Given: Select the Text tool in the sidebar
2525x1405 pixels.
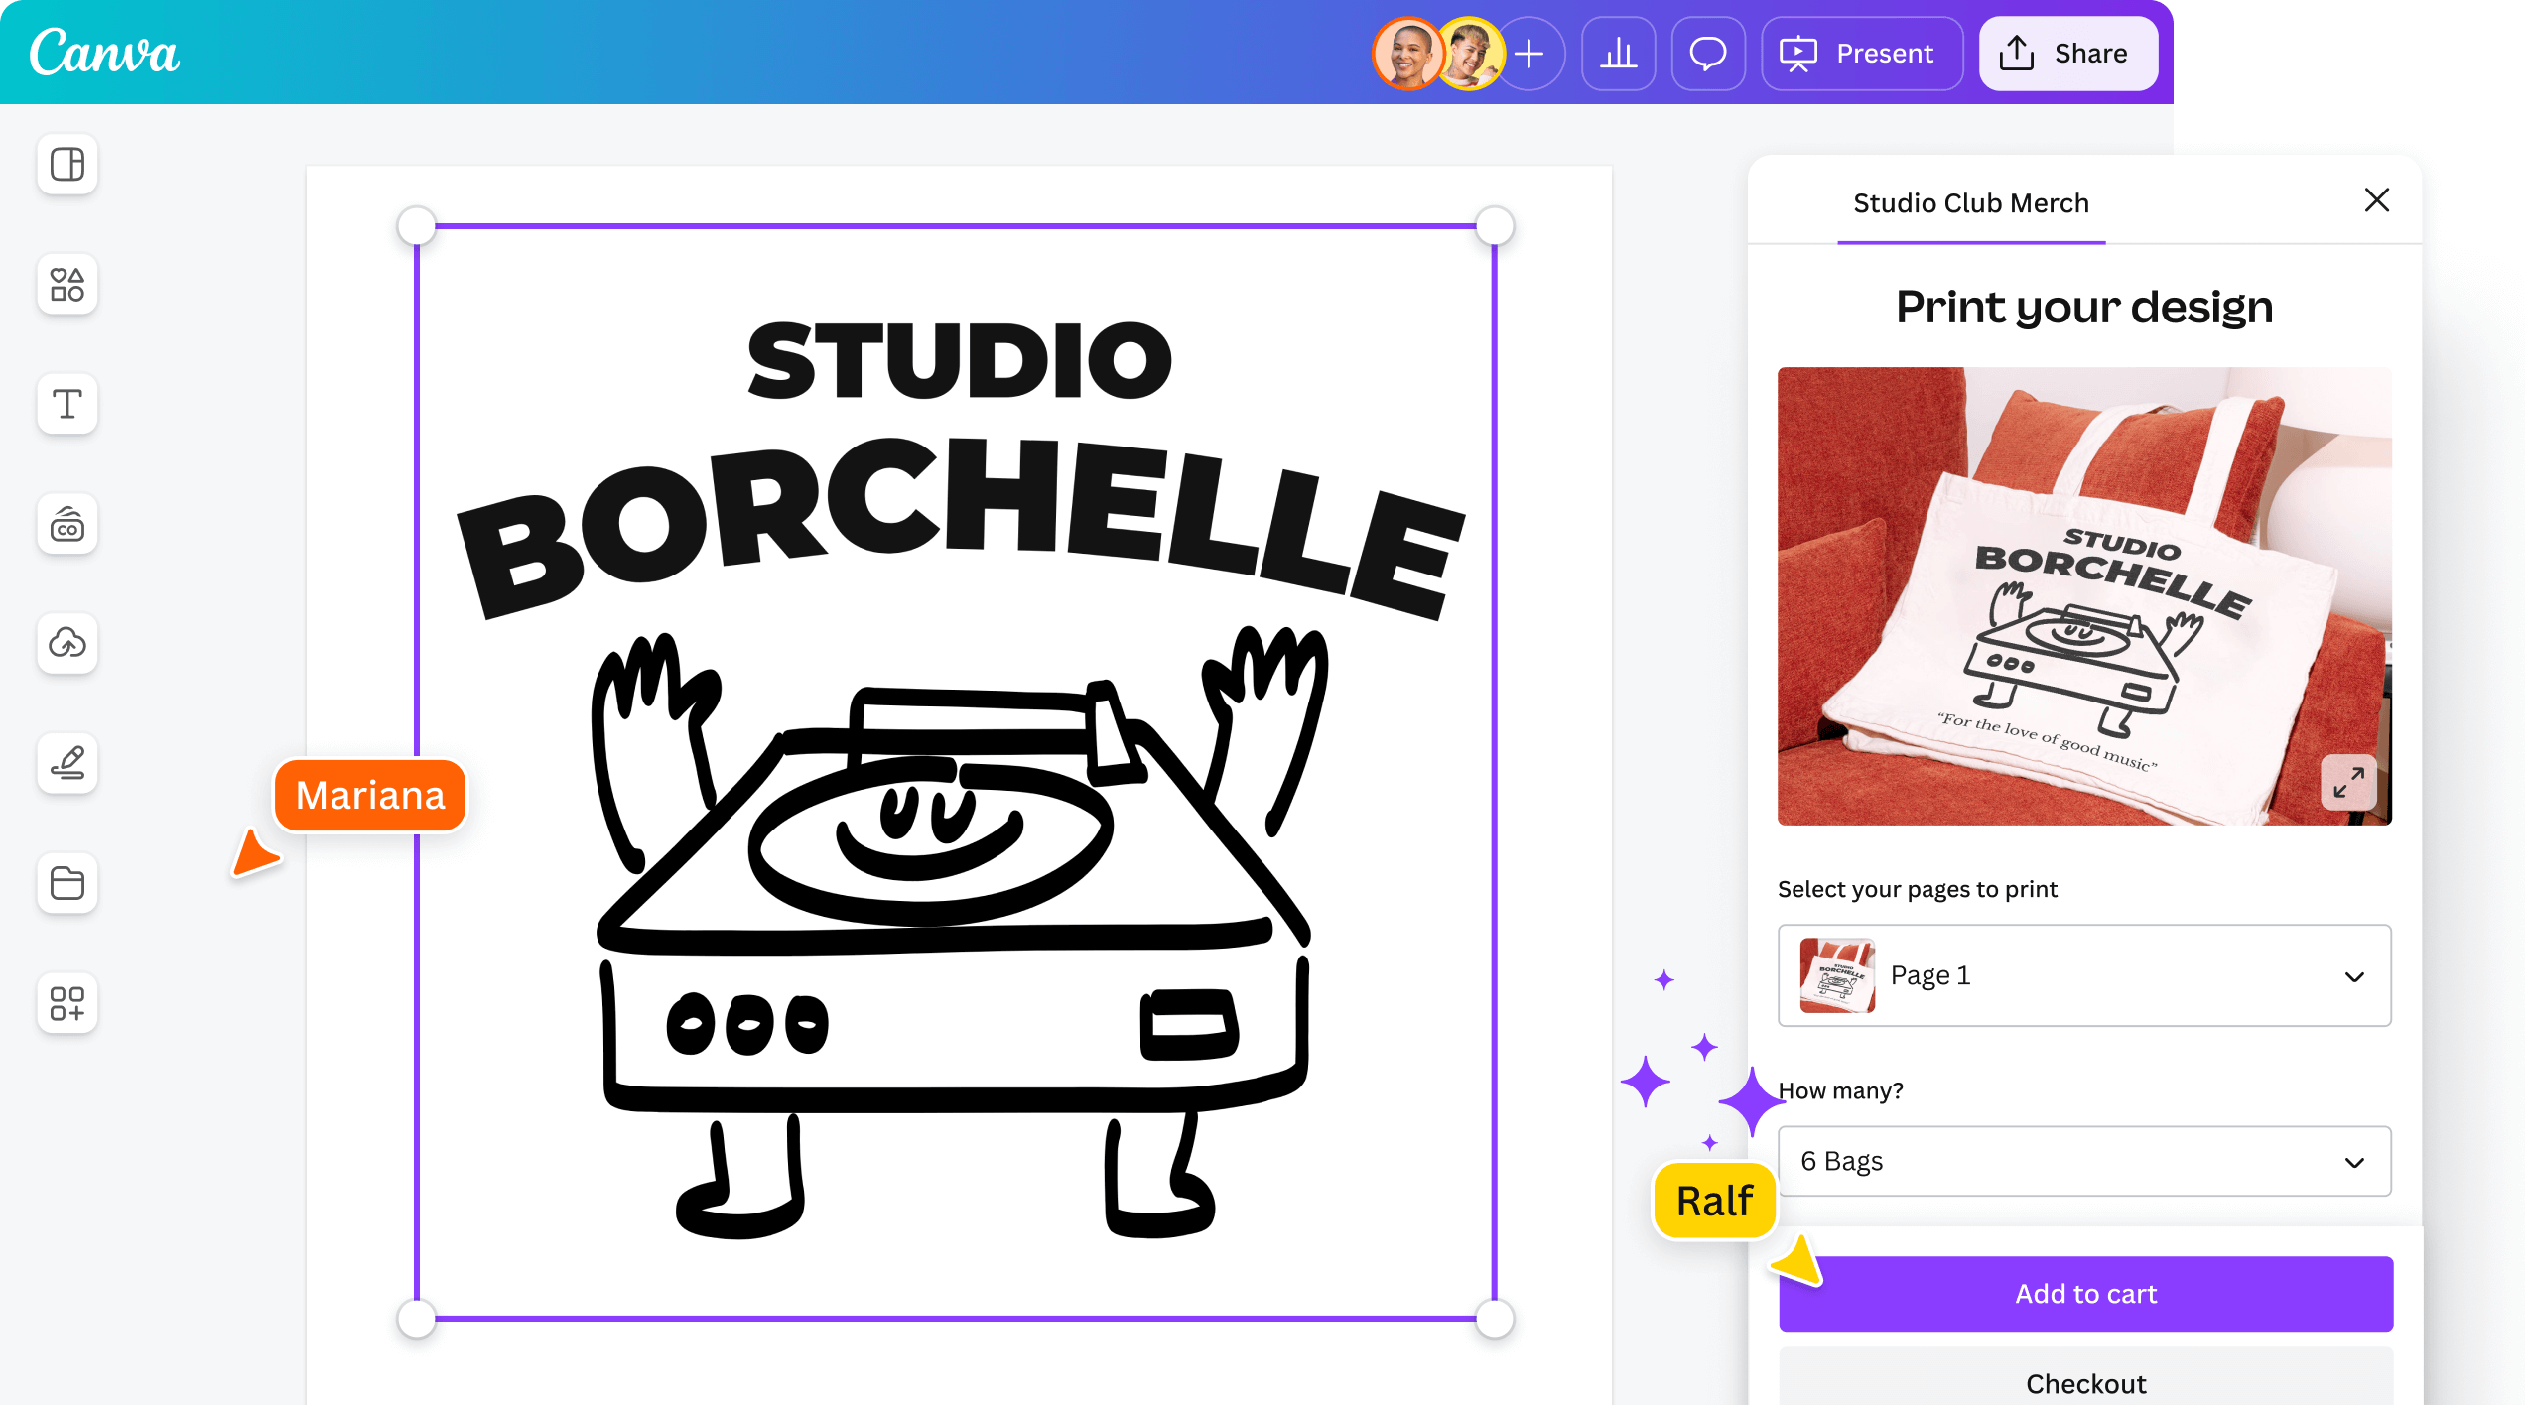Looking at the screenshot, I should click(x=67, y=404).
